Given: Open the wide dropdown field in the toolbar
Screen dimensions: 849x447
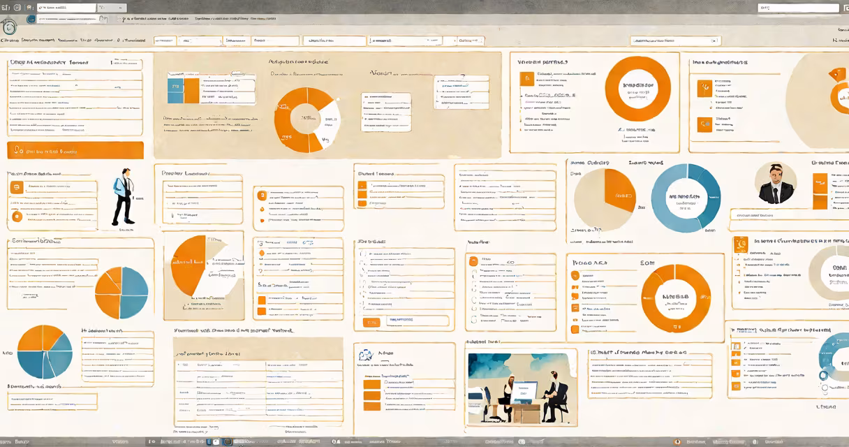Looking at the screenshot, I should (x=676, y=41).
